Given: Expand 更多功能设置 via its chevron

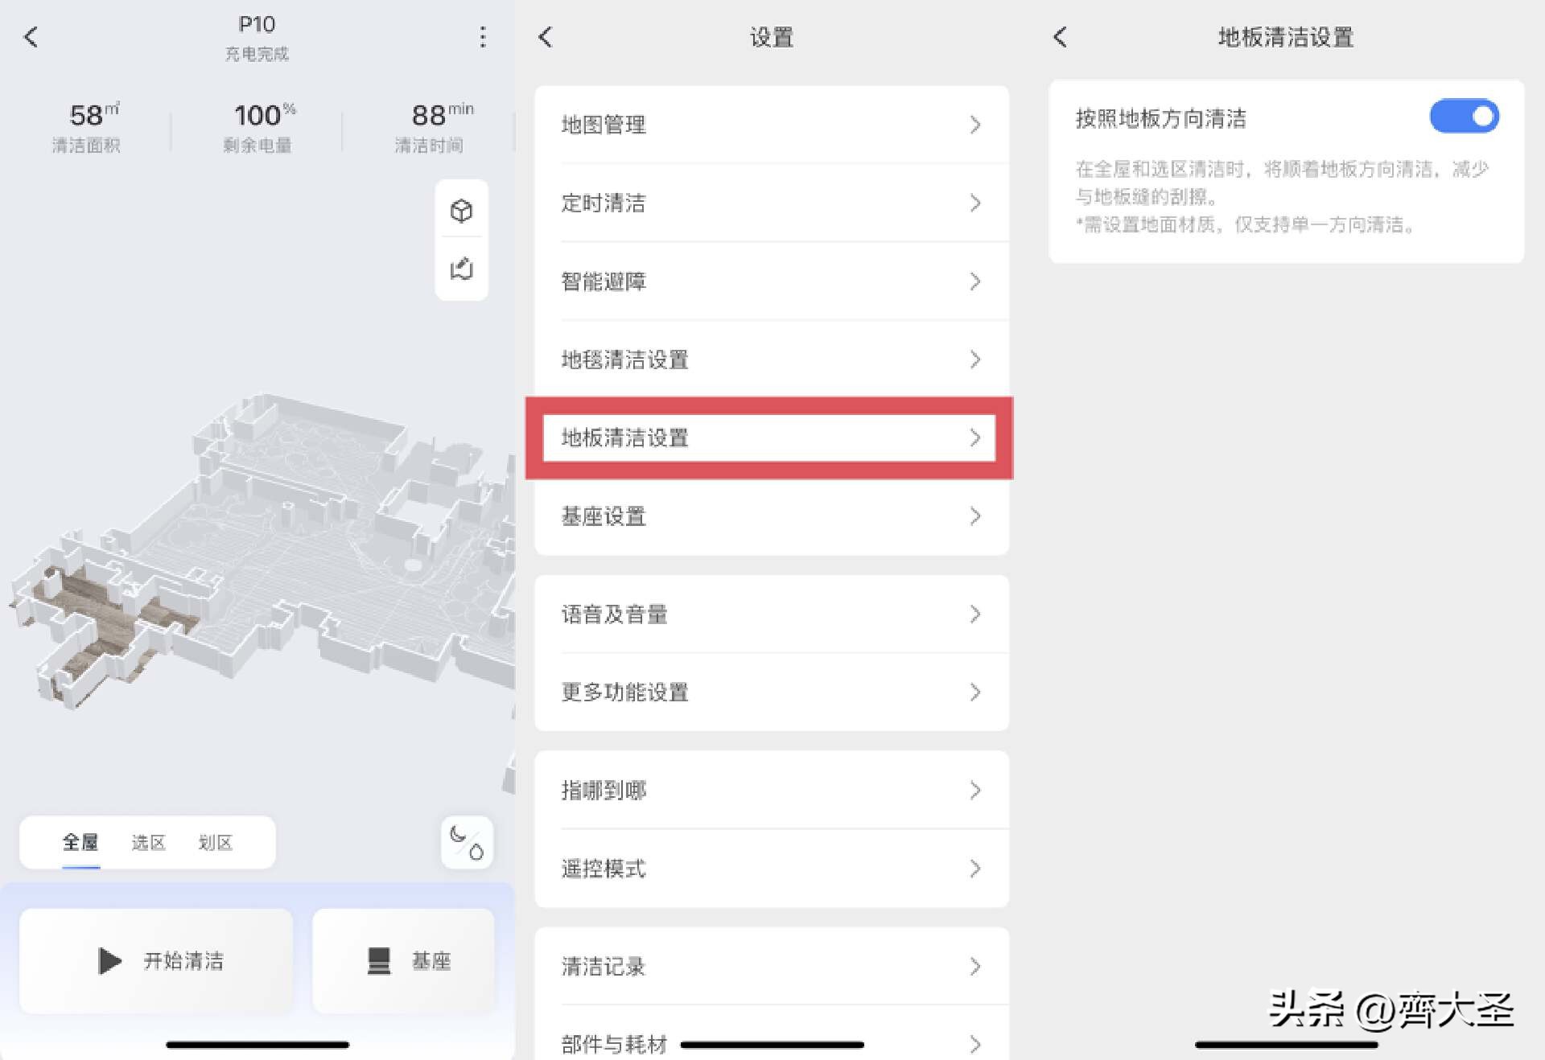Looking at the screenshot, I should tap(975, 692).
